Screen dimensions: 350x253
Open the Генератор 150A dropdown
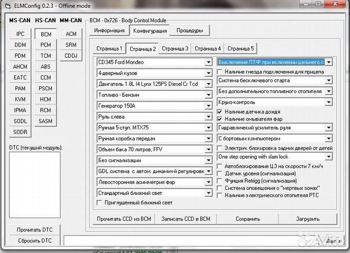[208, 106]
